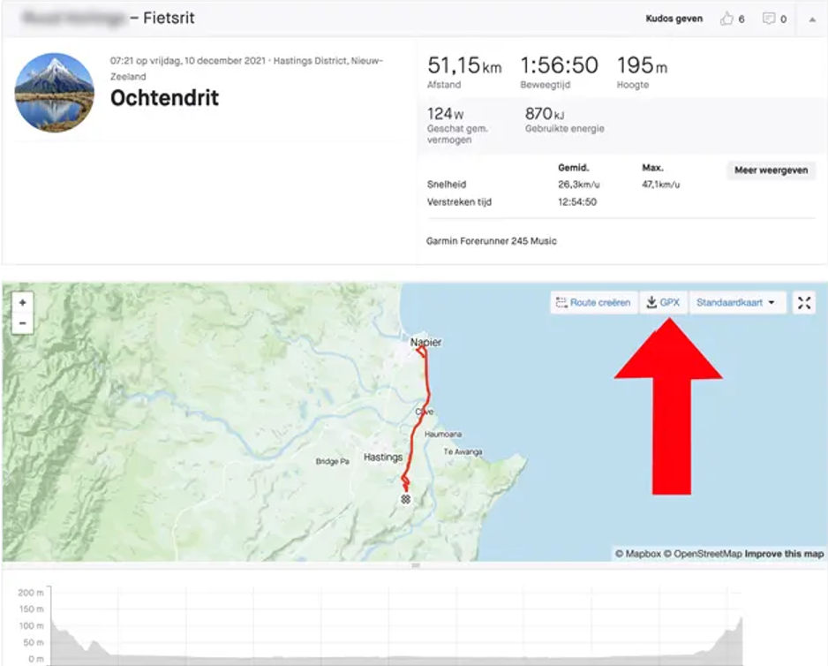This screenshot has width=828, height=666.
Task: Zoom in on the map with plus
Action: click(x=22, y=303)
